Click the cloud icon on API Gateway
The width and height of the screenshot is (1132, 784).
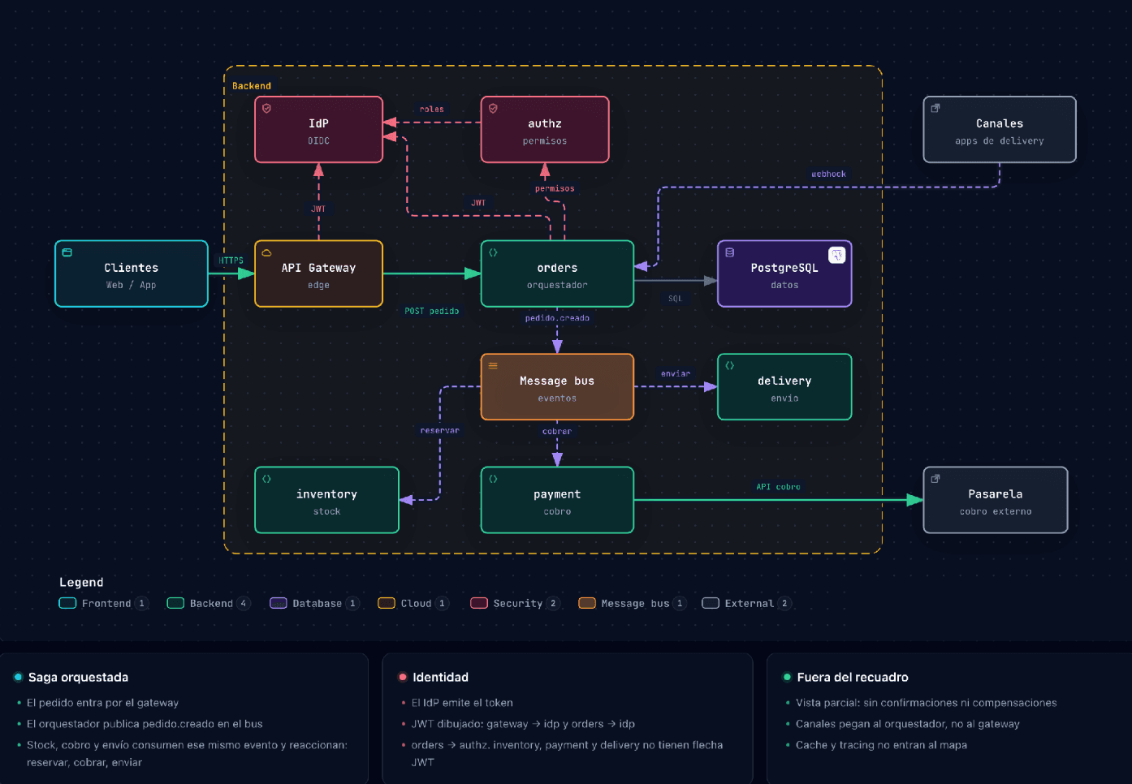[x=266, y=252]
